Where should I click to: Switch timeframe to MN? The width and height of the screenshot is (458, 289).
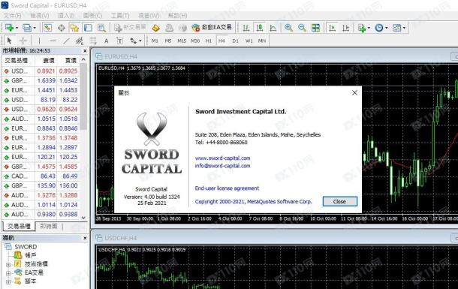coord(262,41)
